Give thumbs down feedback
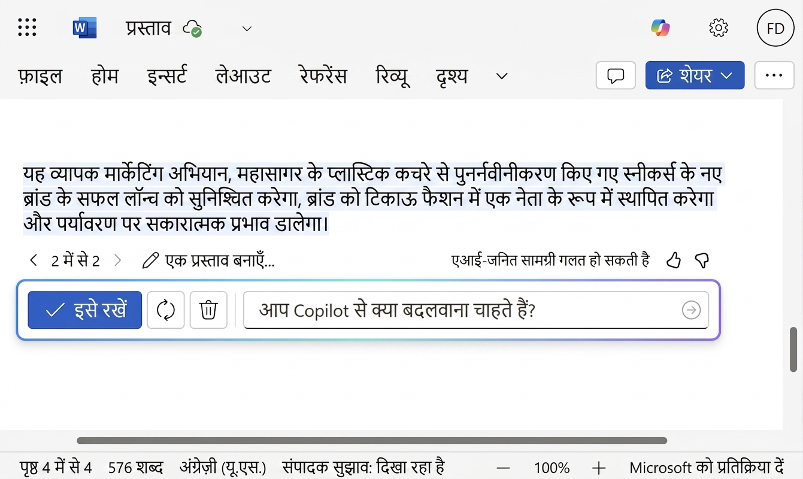This screenshot has height=479, width=803. pyautogui.click(x=702, y=260)
